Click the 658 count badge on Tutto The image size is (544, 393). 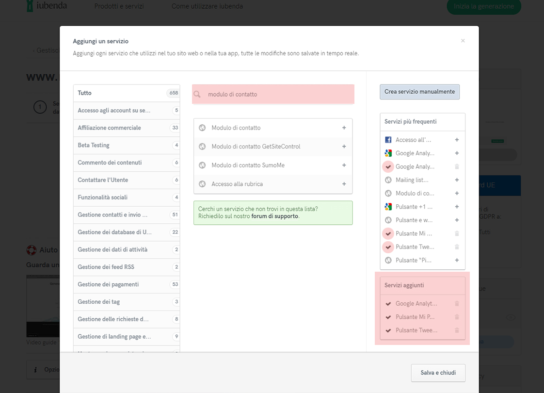(x=174, y=93)
